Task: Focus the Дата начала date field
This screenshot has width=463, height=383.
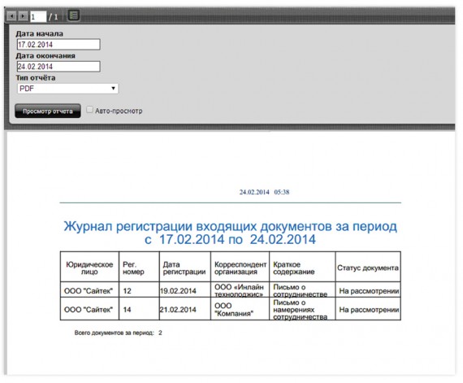Action: coord(58,45)
